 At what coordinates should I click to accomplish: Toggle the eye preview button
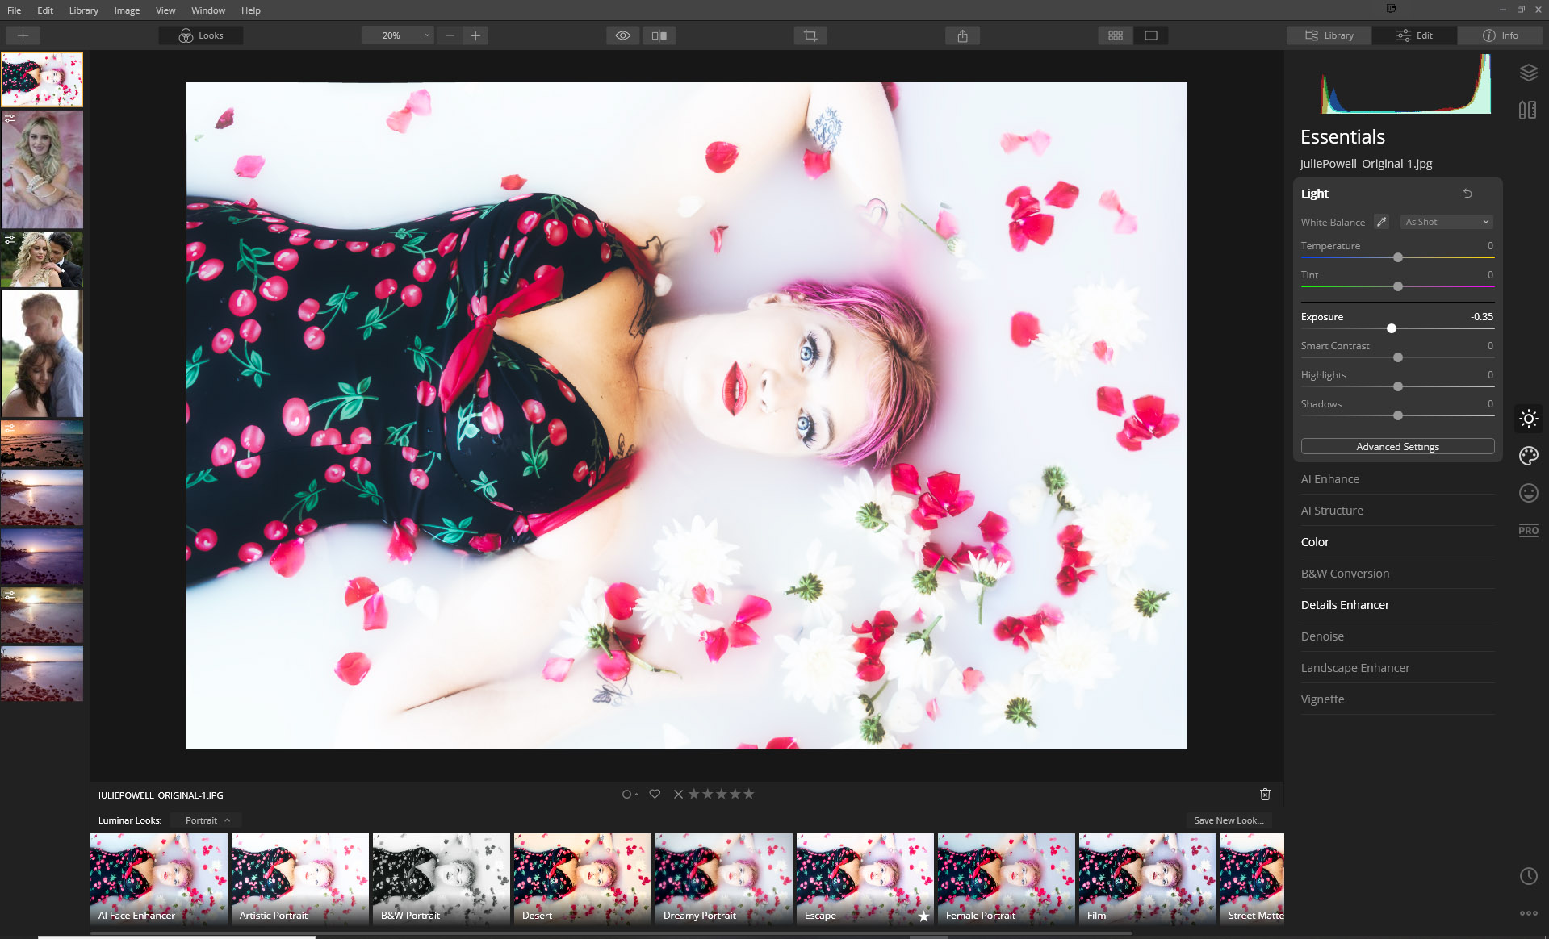pos(623,35)
